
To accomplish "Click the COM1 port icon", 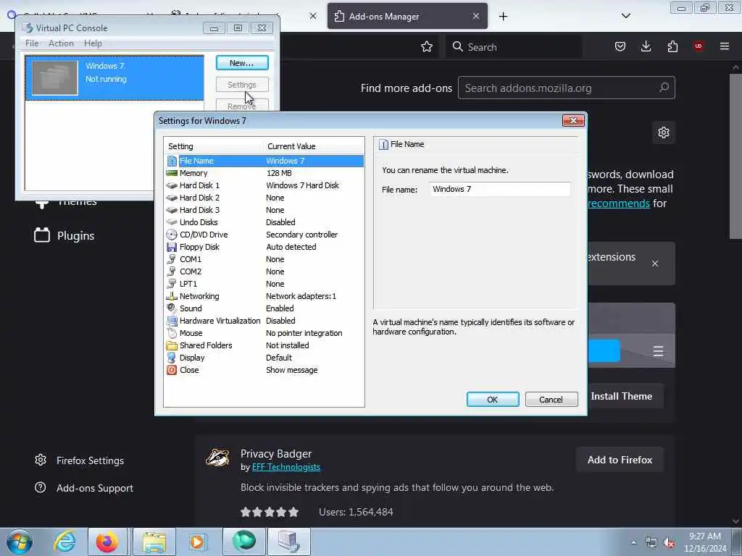I will click(172, 259).
